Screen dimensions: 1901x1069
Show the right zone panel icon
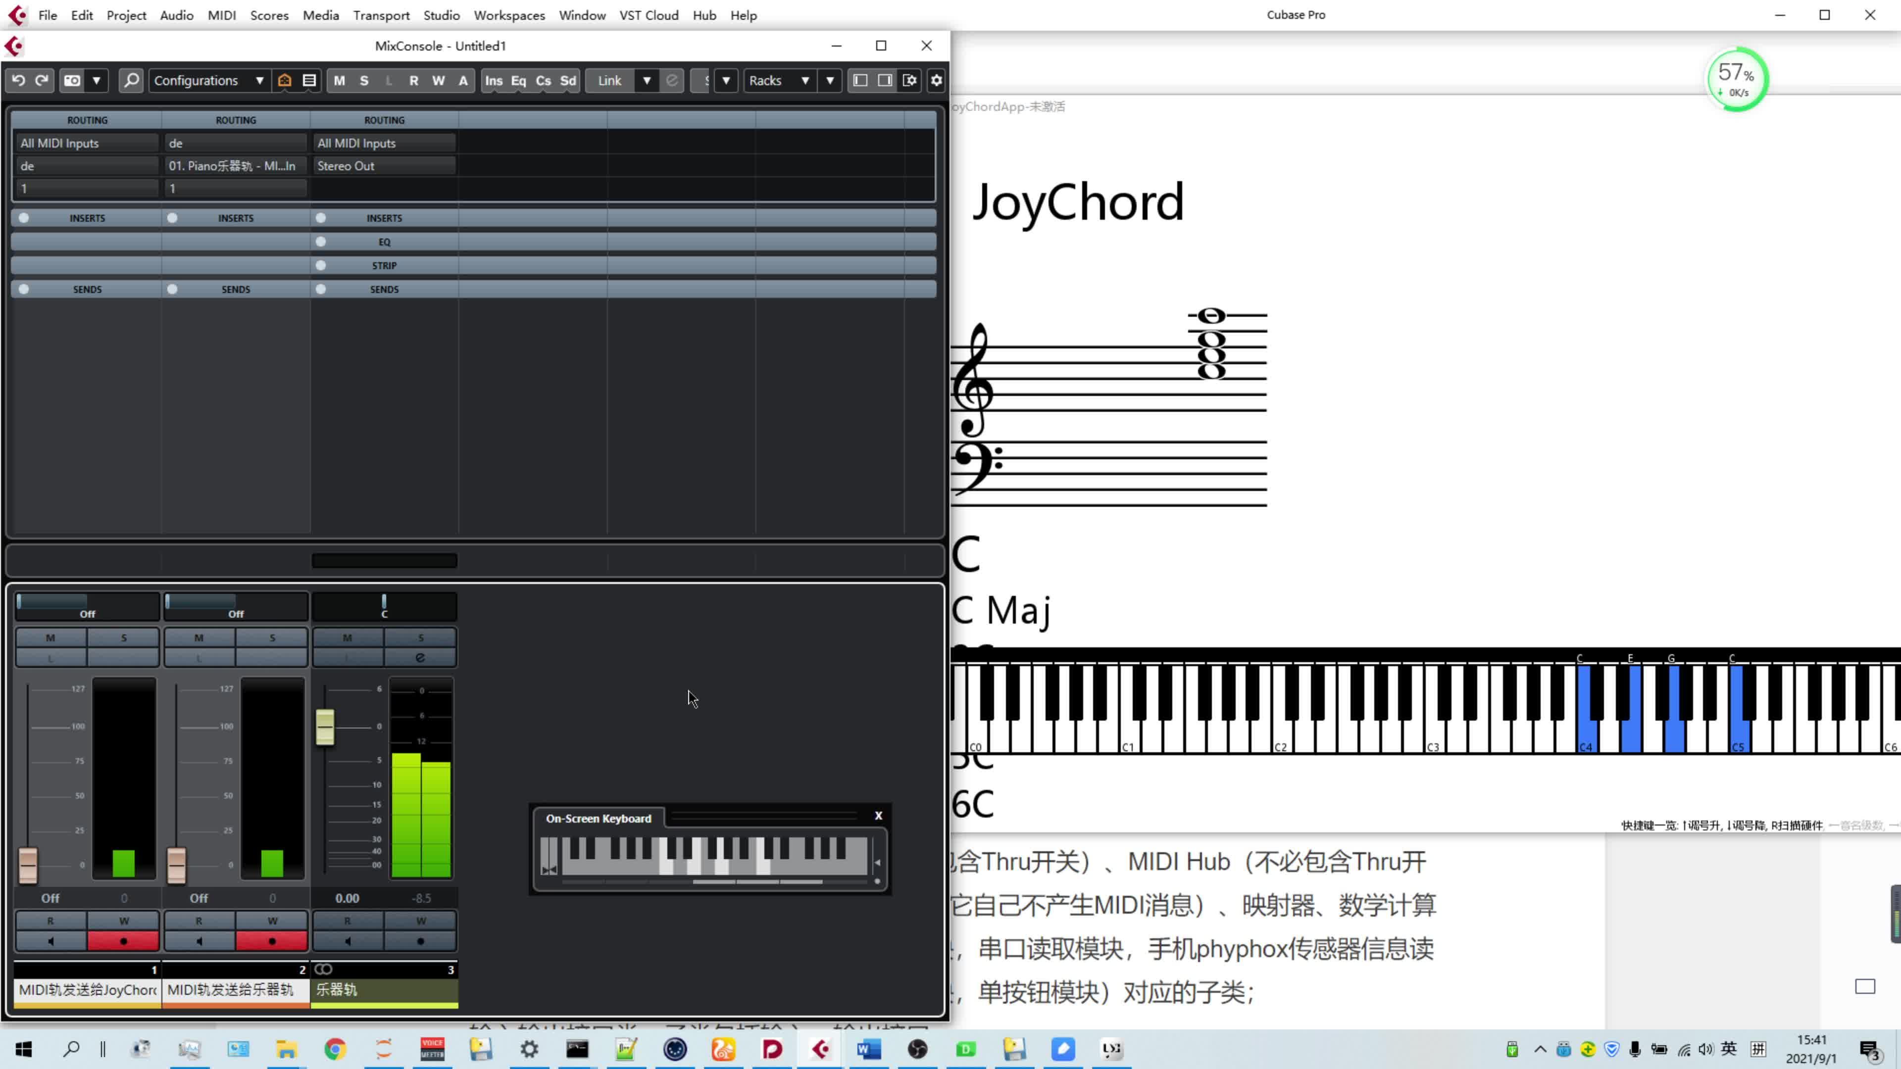[885, 80]
